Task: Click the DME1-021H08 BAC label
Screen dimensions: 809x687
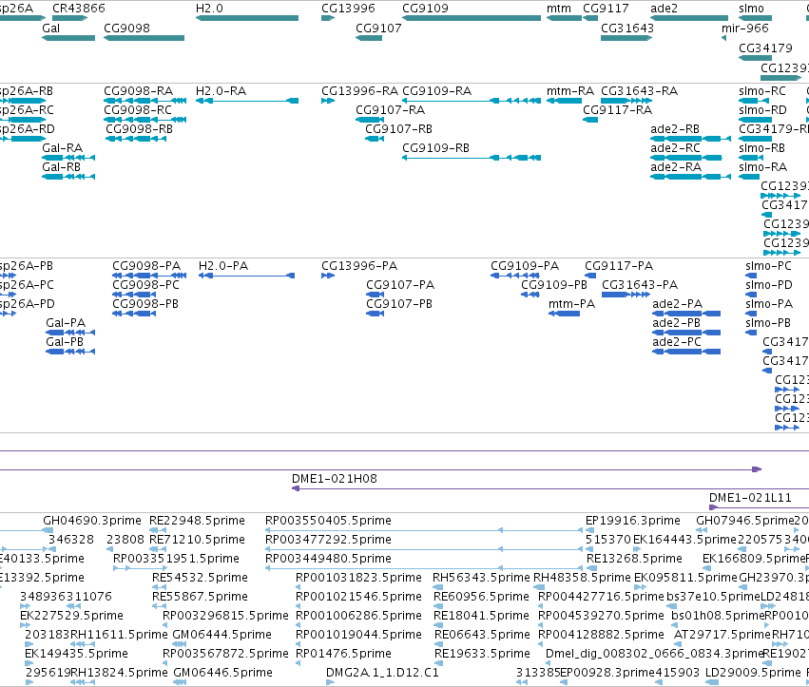Action: (x=335, y=479)
